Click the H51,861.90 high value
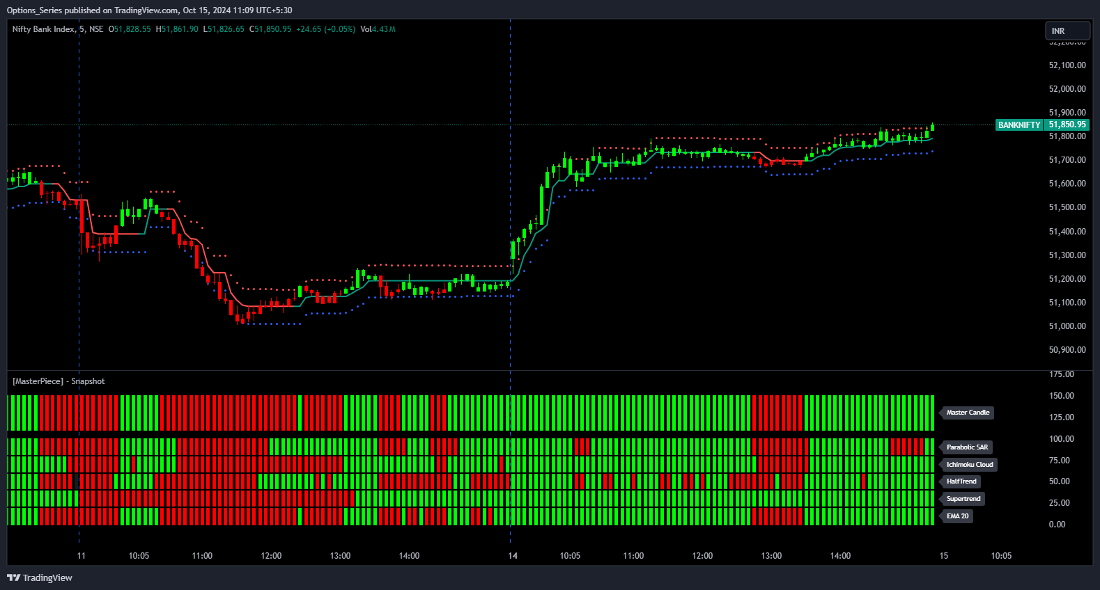The height and width of the screenshot is (590, 1100). (177, 29)
